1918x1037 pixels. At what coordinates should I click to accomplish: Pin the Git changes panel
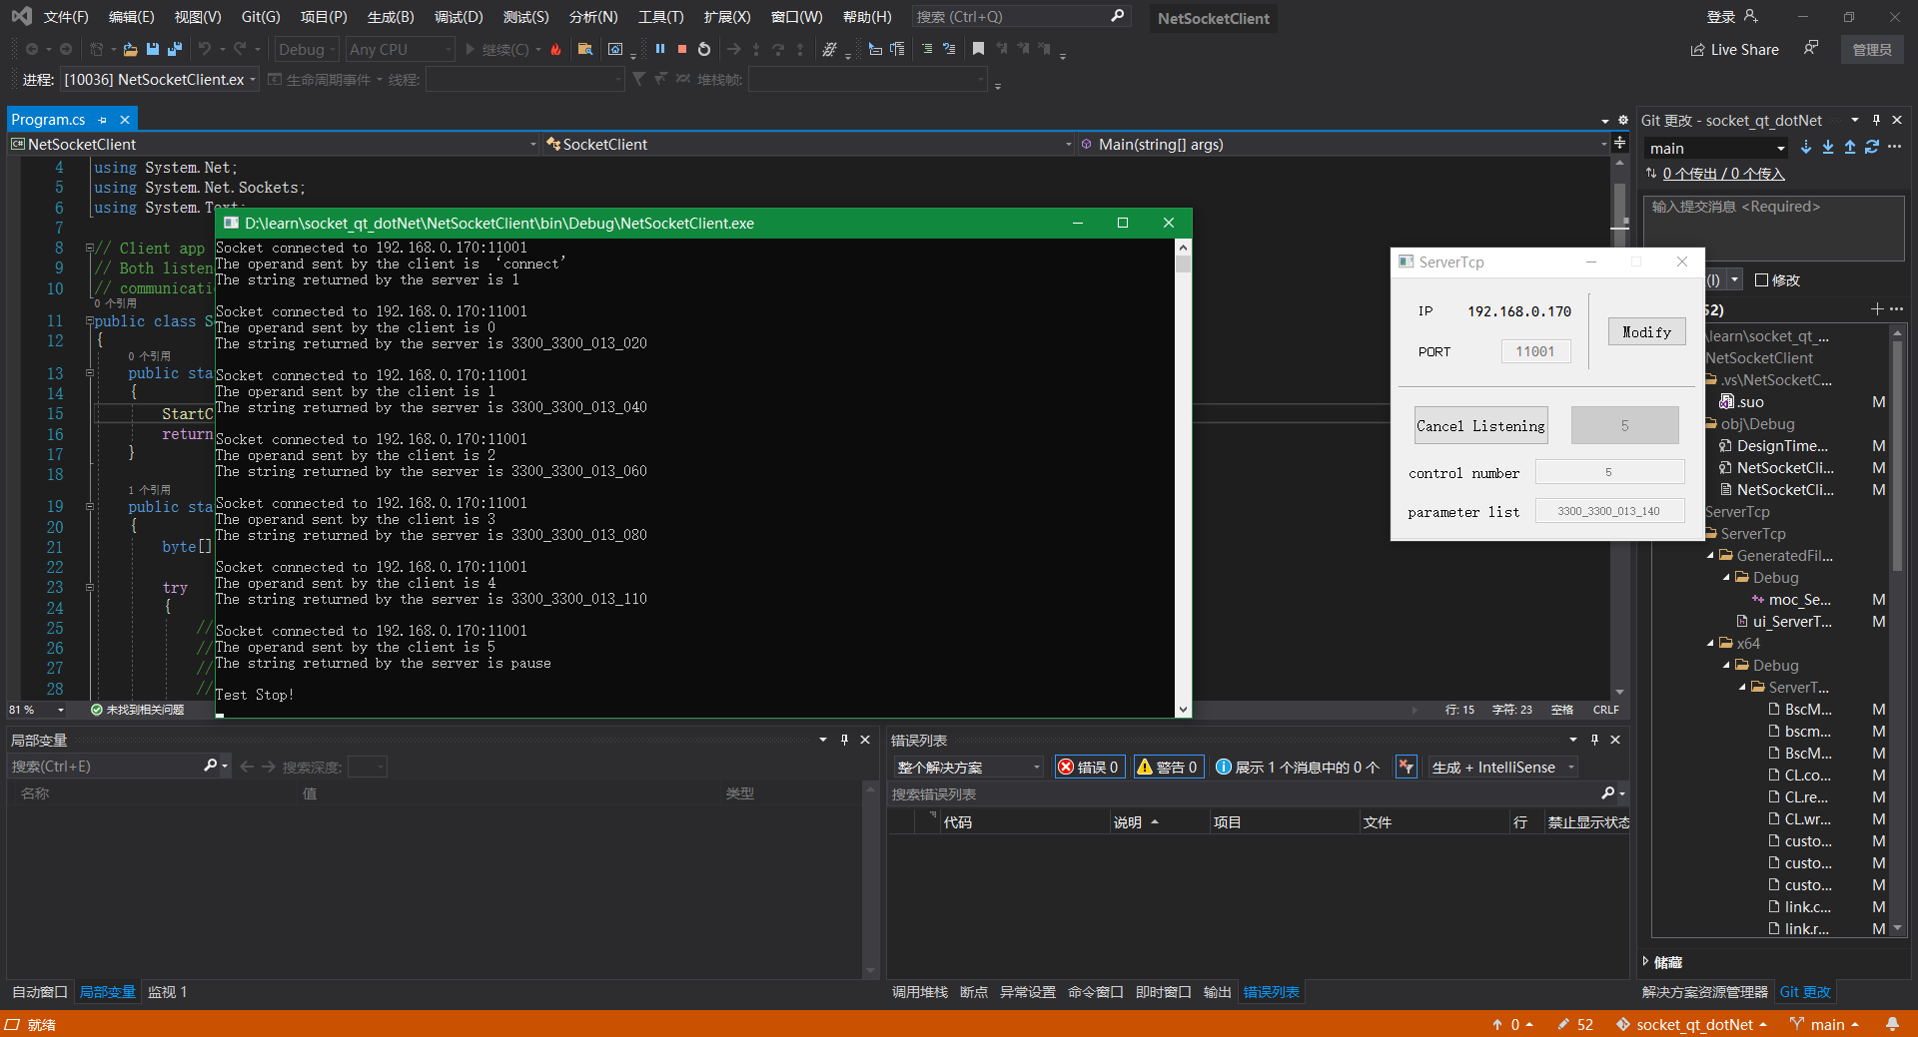pyautogui.click(x=1876, y=120)
